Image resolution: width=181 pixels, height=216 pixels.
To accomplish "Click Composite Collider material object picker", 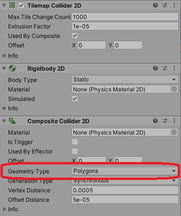I will (174, 132).
